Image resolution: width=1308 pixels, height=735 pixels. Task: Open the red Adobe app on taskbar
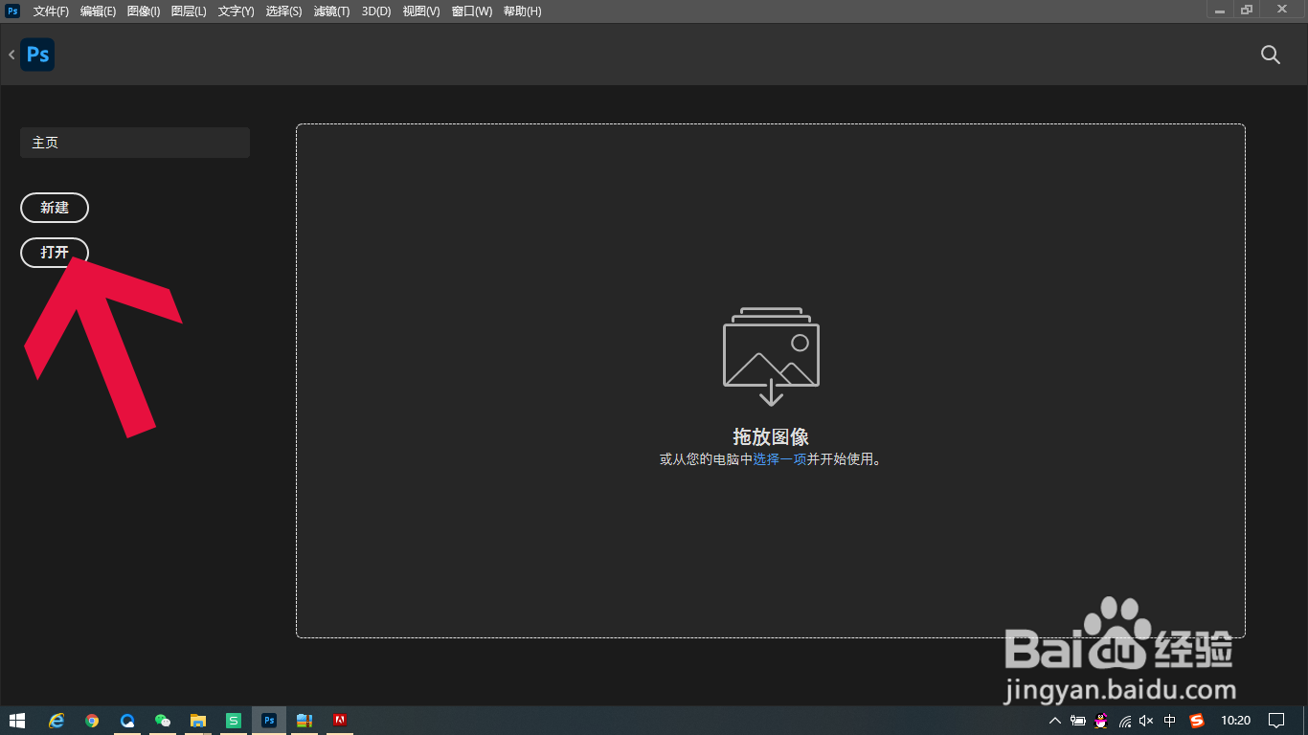339,721
